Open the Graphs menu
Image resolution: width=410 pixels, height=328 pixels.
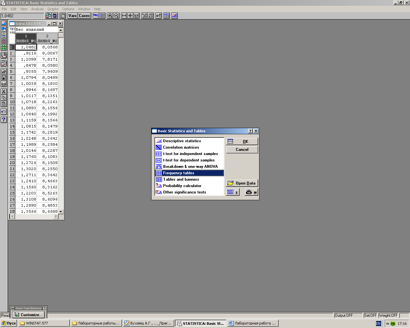(x=53, y=9)
